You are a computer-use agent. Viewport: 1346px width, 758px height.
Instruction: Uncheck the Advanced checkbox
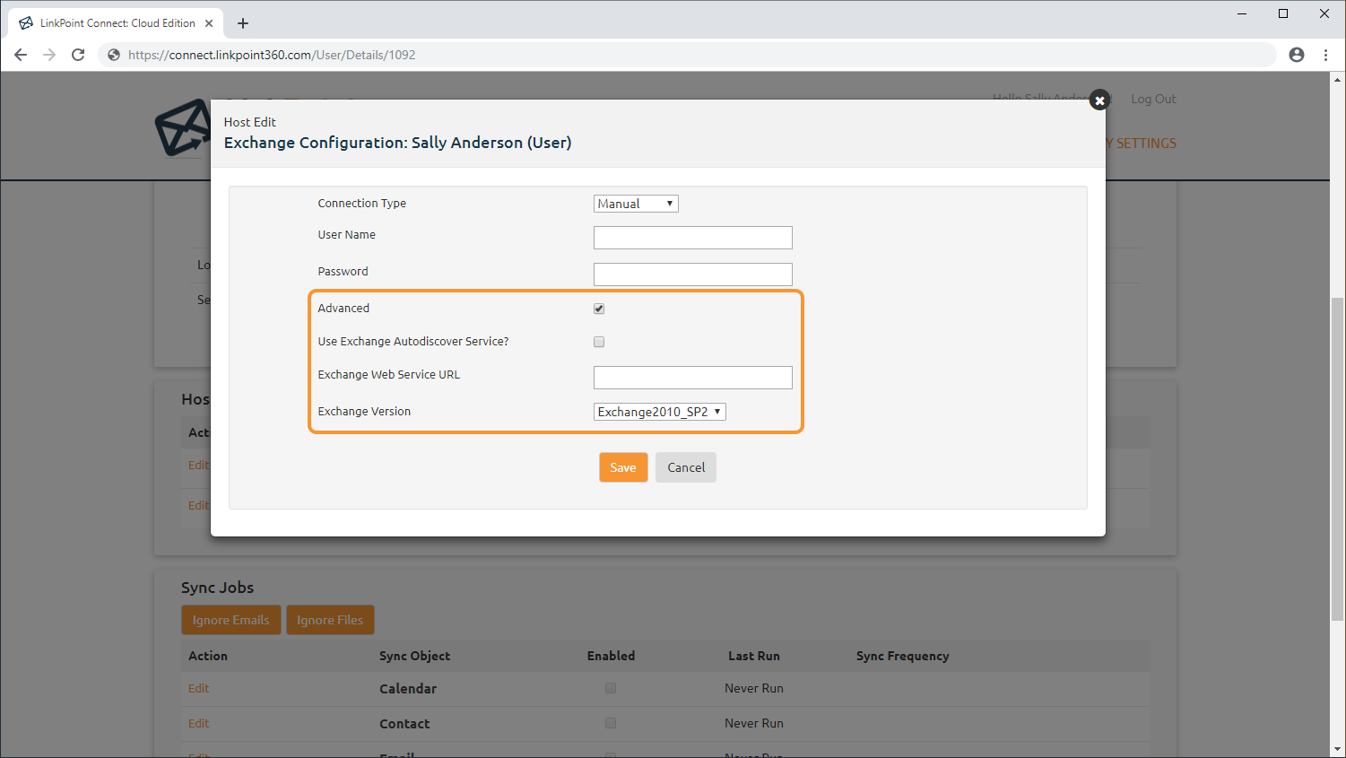click(599, 309)
